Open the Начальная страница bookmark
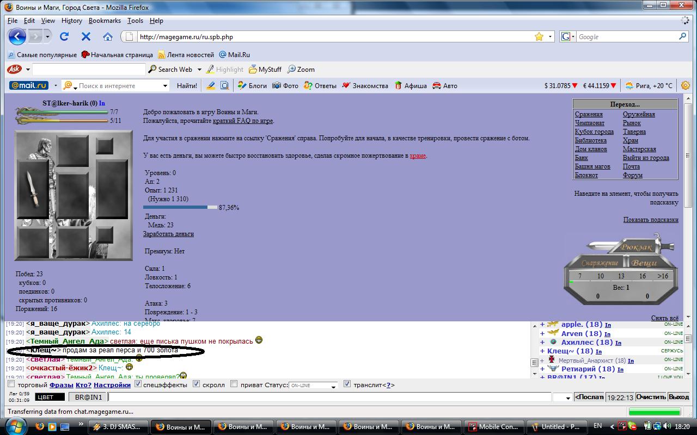The height and width of the screenshot is (435, 697). [x=117, y=54]
